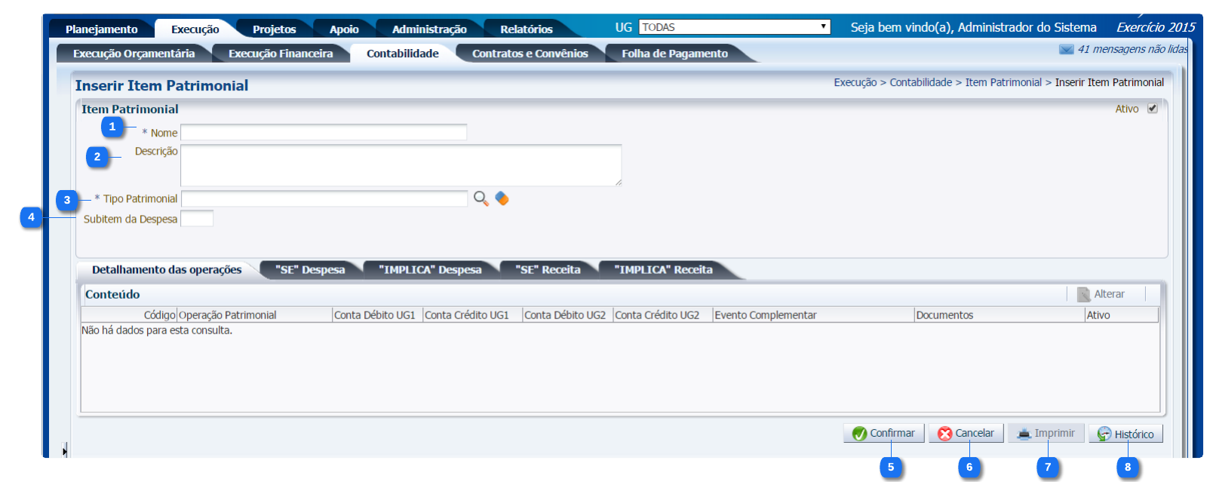Click the magnifier search icon for Tipo Patrimonial
The width and height of the screenshot is (1213, 482).
tap(481, 198)
